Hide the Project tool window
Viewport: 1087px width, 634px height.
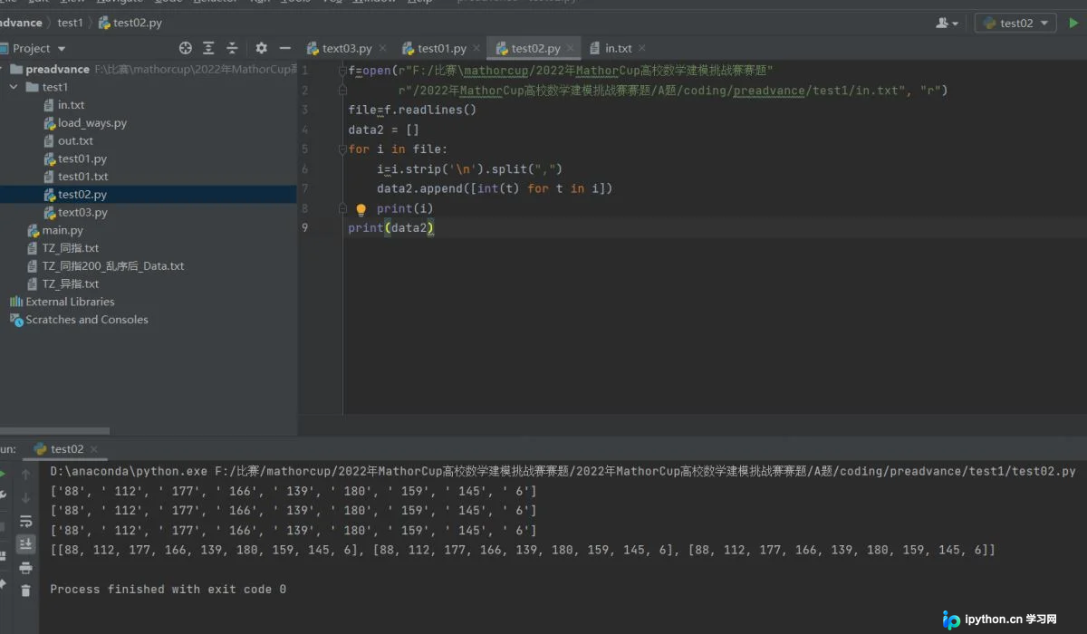pyautogui.click(x=285, y=48)
